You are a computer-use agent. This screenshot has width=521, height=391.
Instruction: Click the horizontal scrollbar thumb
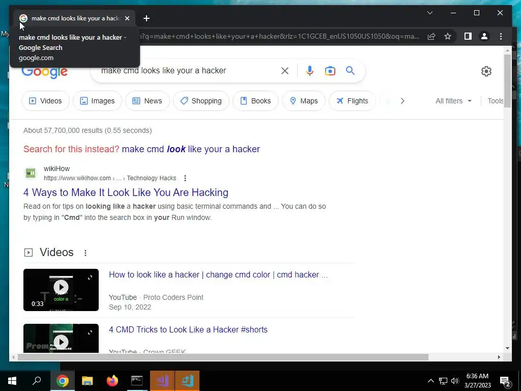click(x=223, y=357)
